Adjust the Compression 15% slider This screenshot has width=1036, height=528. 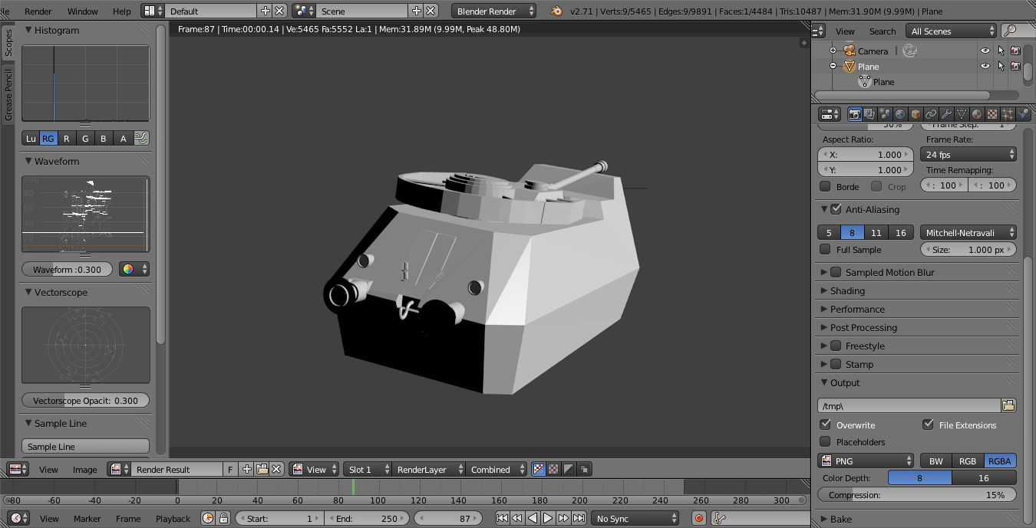click(917, 495)
